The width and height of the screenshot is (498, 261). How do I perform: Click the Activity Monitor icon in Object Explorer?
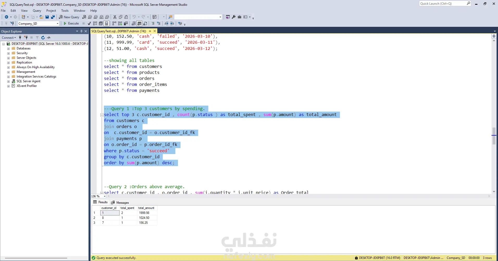click(49, 37)
